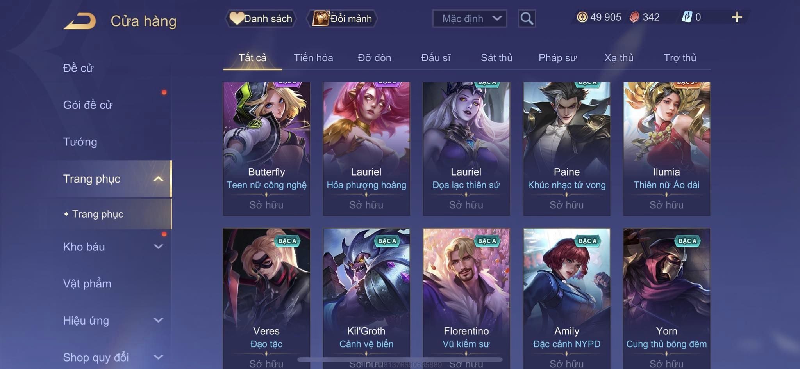The width and height of the screenshot is (800, 369).
Task: Tap the red ruby gem icon
Action: point(634,17)
